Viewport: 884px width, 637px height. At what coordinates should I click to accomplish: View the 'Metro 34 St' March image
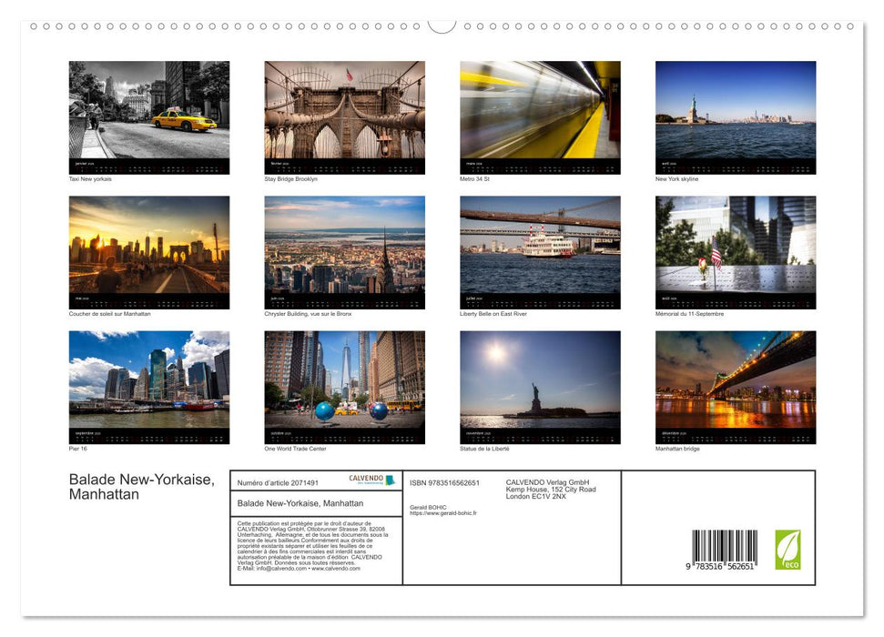coord(540,114)
